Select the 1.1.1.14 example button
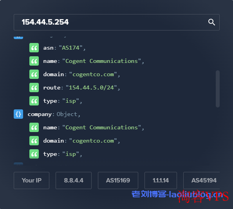Screen dimensions: 233x209 pos(161,180)
